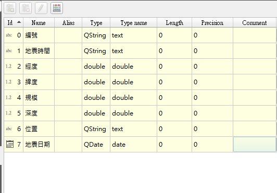Click the Delete field toolbar icon
The width and height of the screenshot is (277, 193).
pyautogui.click(x=26, y=8)
